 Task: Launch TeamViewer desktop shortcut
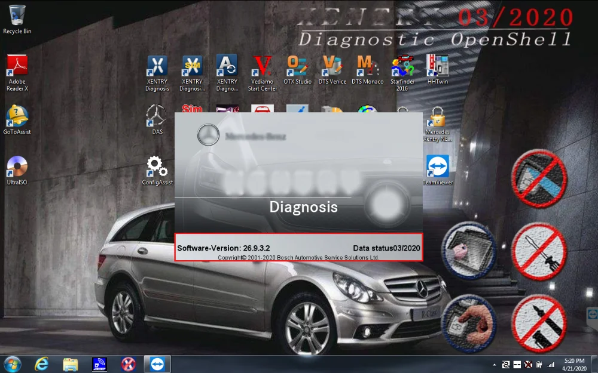438,170
